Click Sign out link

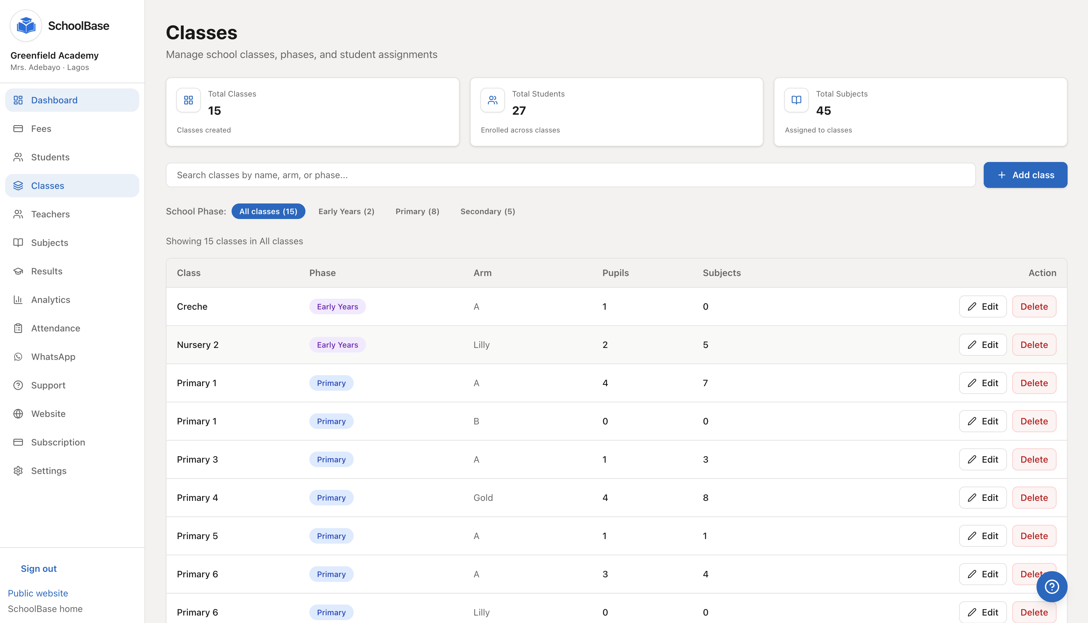point(39,569)
